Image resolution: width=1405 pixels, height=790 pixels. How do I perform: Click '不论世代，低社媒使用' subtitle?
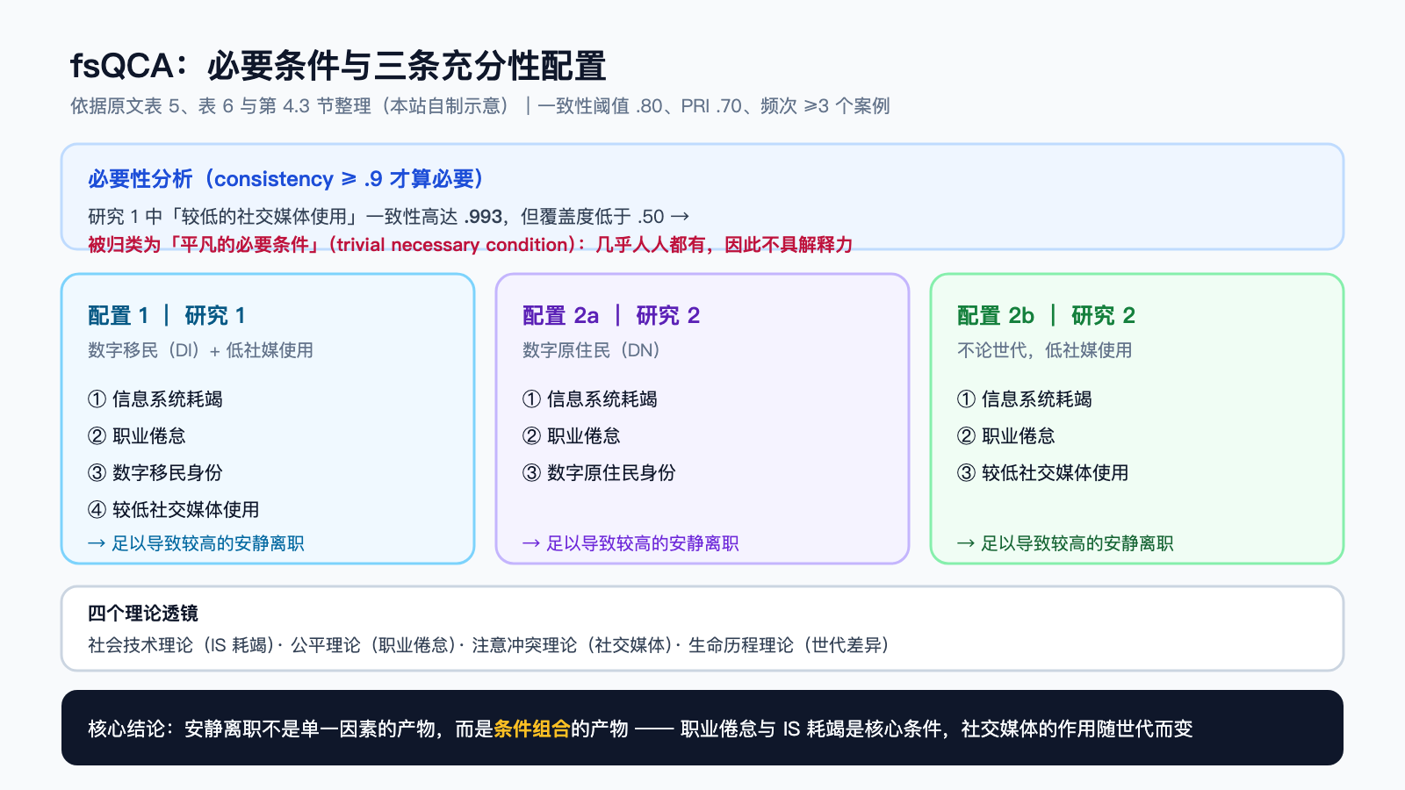coord(1045,350)
